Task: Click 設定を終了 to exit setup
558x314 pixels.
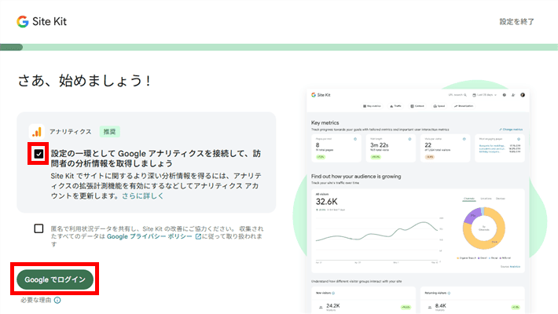Action: pos(516,22)
